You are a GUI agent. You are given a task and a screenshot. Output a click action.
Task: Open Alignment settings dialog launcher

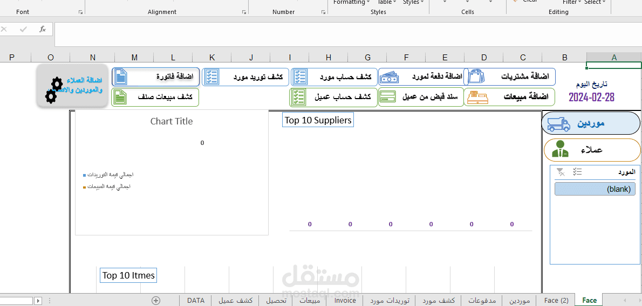(x=244, y=12)
